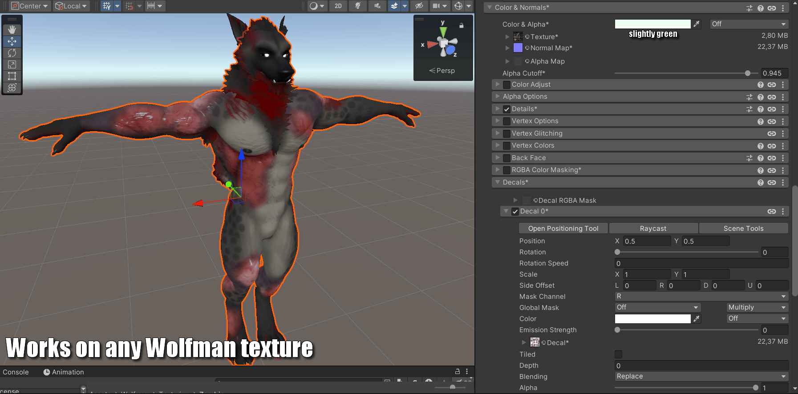This screenshot has width=798, height=394.
Task: Edit the Depth value field
Action: click(701, 366)
